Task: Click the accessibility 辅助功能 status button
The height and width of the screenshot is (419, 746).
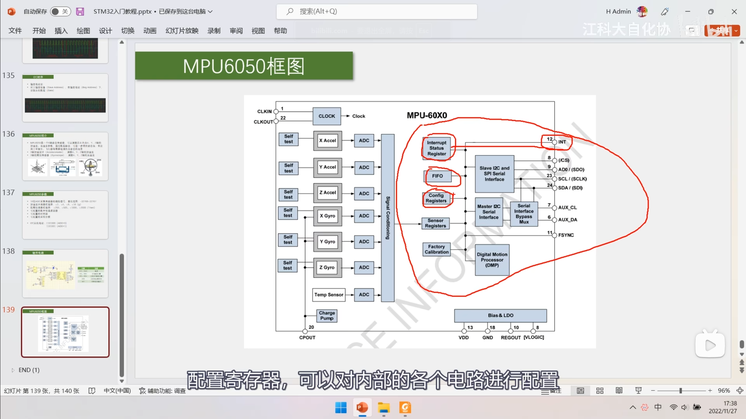Action: tap(163, 391)
